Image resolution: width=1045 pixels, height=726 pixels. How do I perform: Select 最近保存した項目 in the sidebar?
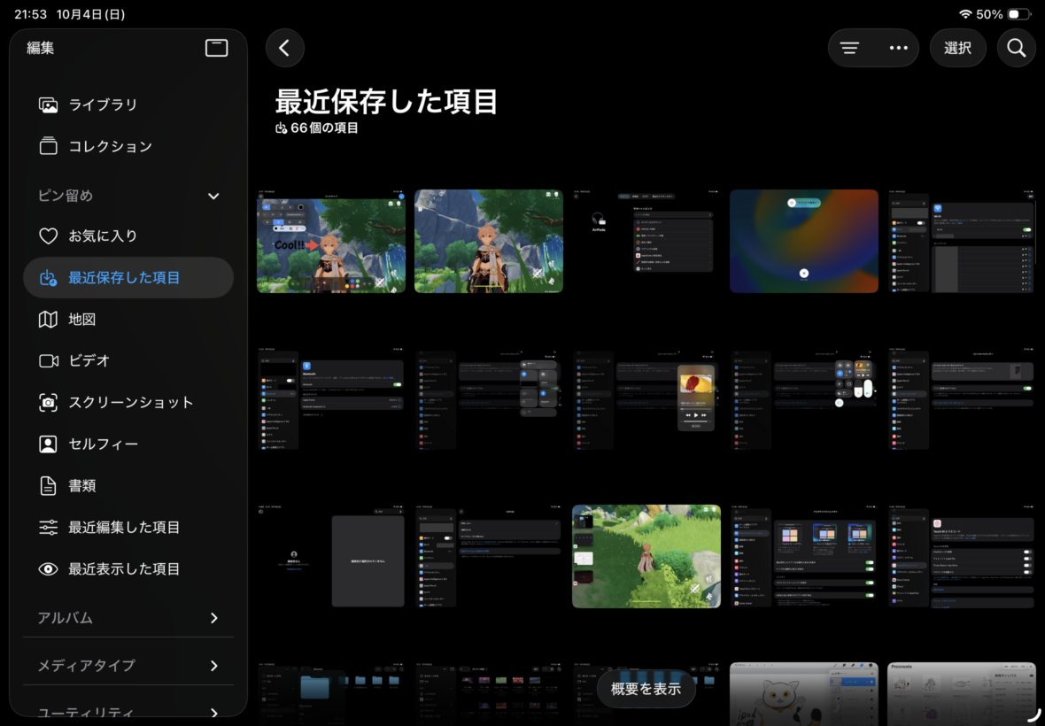point(128,277)
